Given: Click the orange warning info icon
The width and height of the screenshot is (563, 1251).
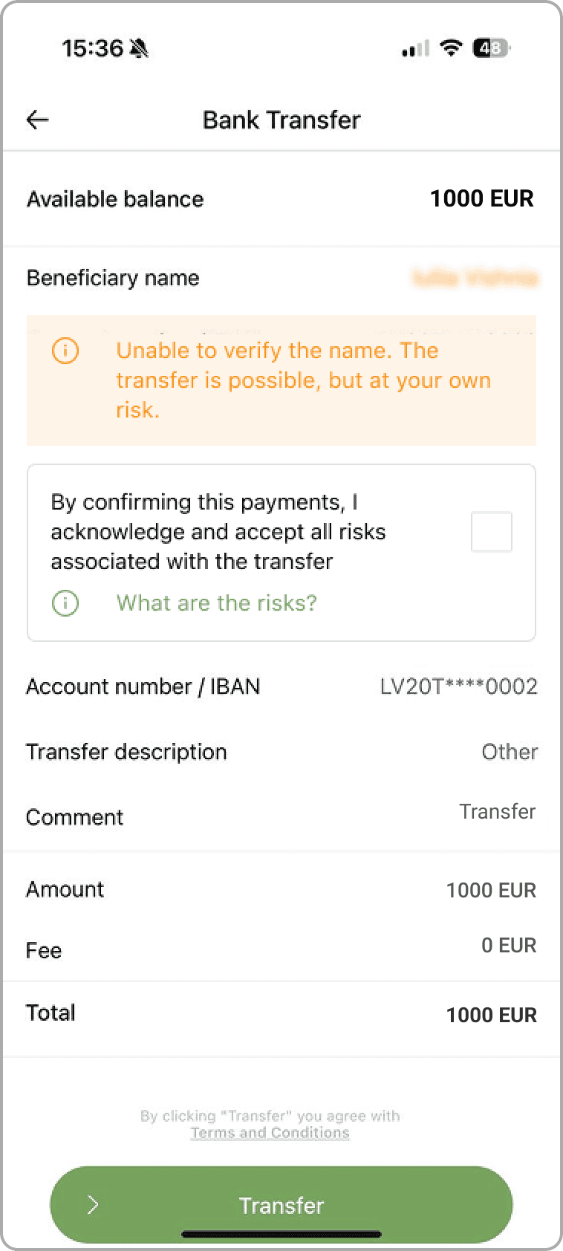Looking at the screenshot, I should tap(65, 350).
